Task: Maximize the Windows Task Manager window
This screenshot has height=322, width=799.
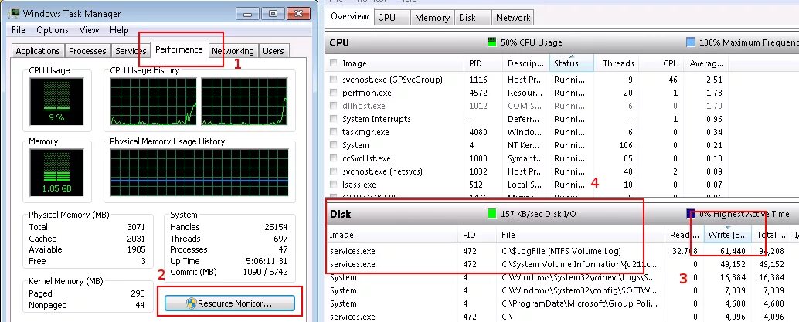Action: click(273, 14)
